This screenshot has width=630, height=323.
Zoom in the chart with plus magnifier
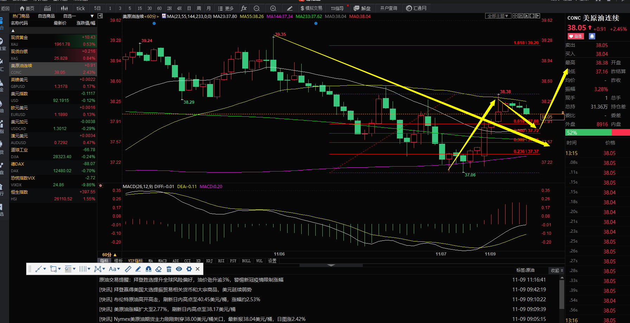[x=273, y=8]
